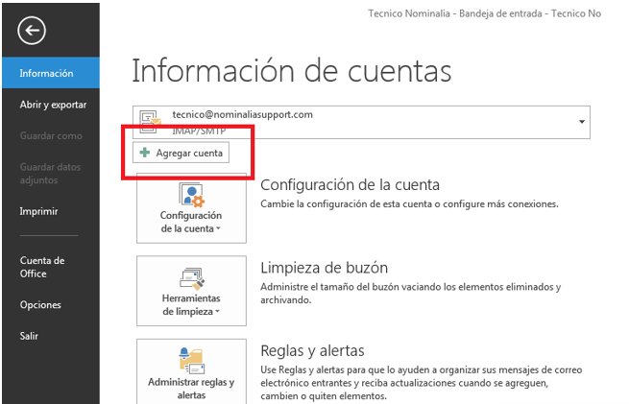Click the Herramientas de limpieza broom icon
This screenshot has height=404, width=629.
pyautogui.click(x=191, y=276)
